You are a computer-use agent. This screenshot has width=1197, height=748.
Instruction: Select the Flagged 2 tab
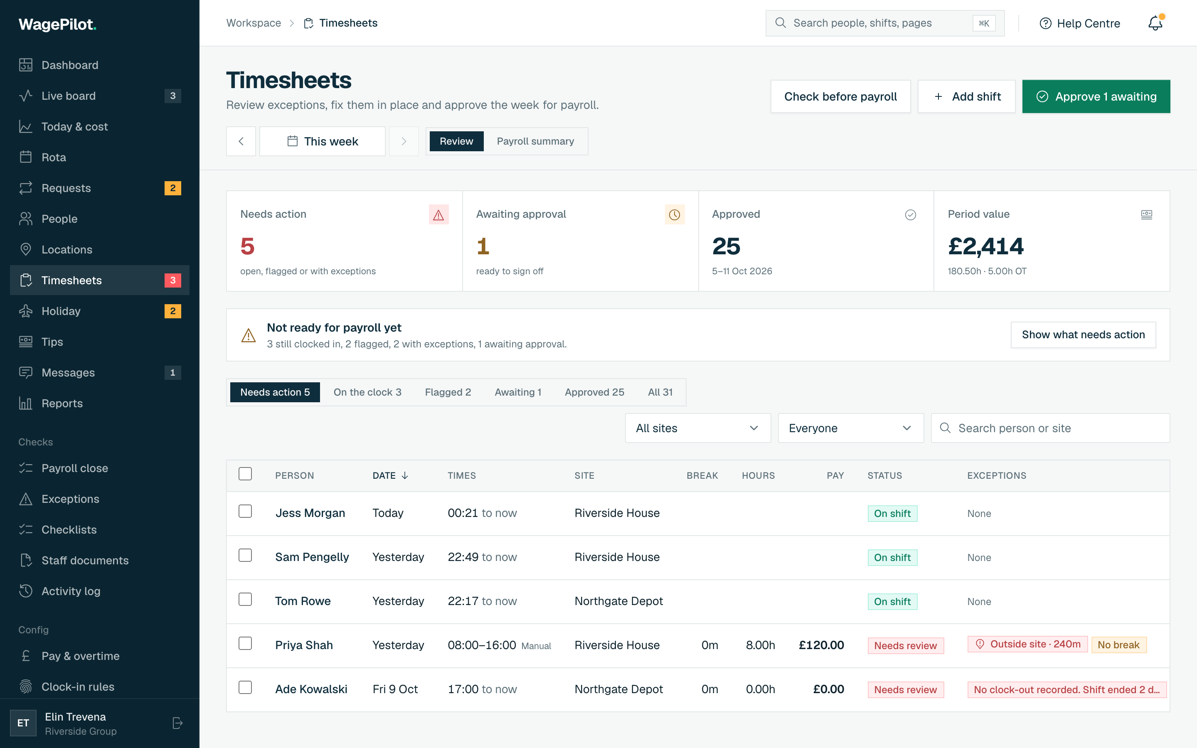point(448,392)
